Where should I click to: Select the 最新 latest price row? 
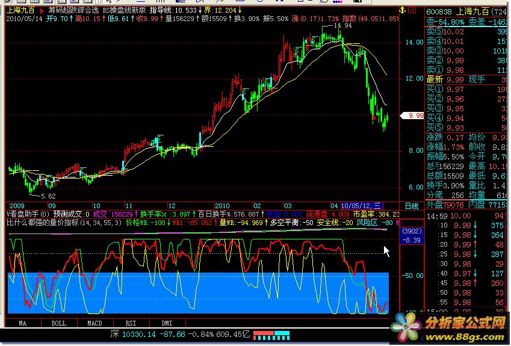[435, 79]
